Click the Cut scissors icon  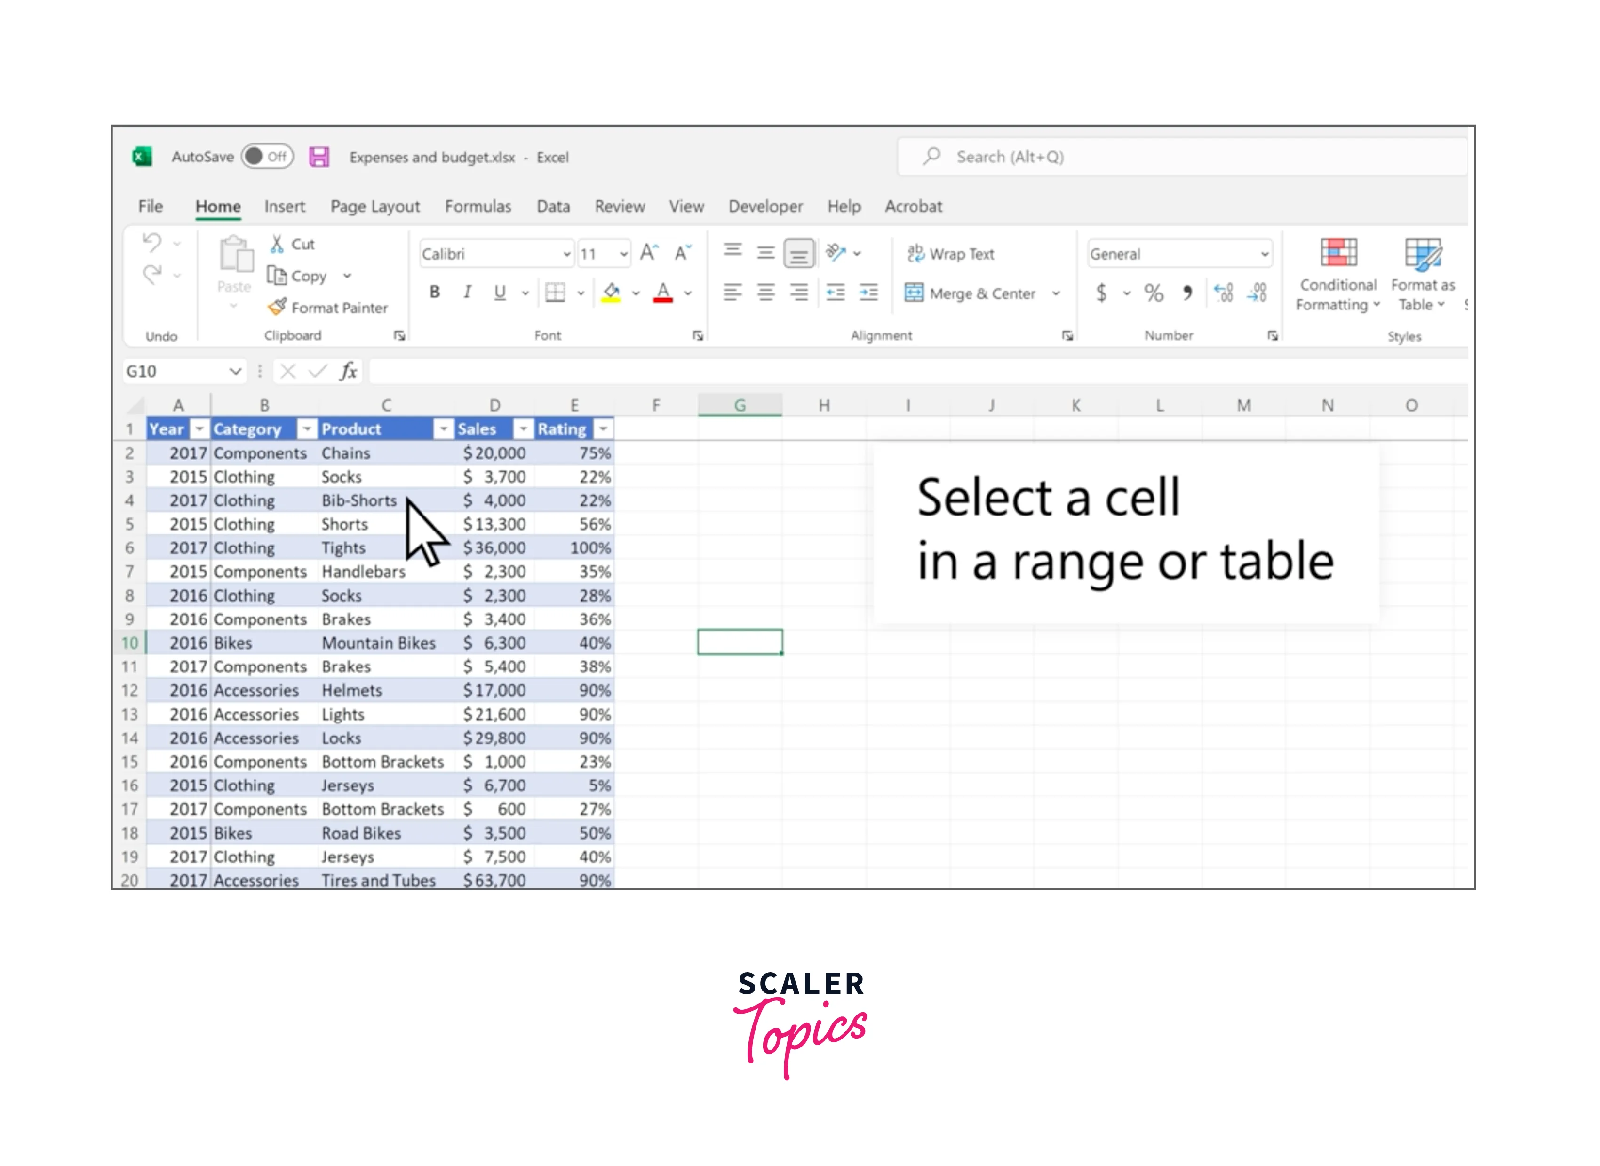277,244
